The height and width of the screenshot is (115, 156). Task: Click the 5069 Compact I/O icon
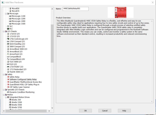click(x=8, y=47)
